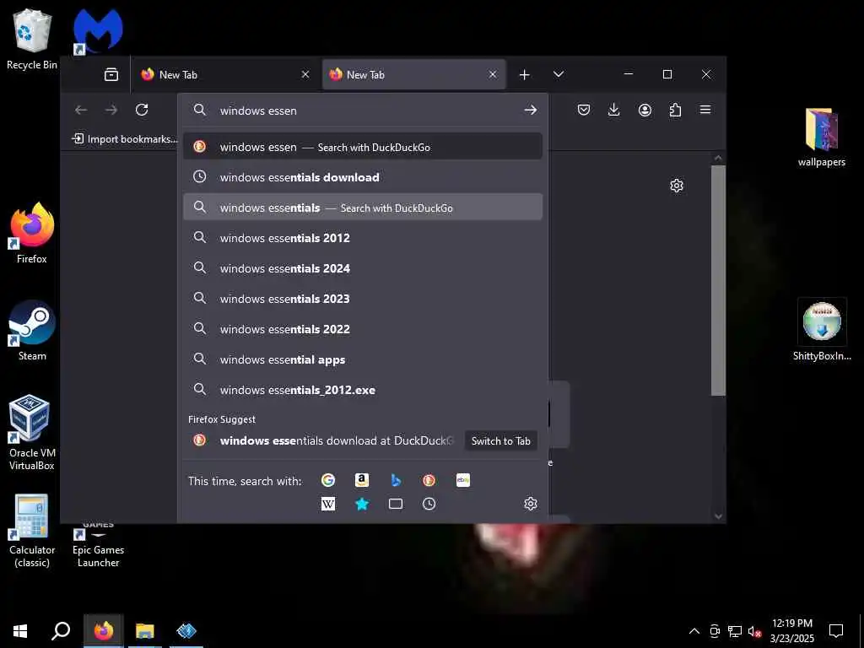Switch to the first New Tab
Screen dimensions: 864x648
[226, 74]
